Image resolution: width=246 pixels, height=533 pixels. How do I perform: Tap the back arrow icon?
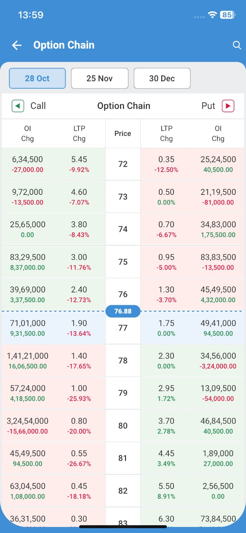point(17,45)
